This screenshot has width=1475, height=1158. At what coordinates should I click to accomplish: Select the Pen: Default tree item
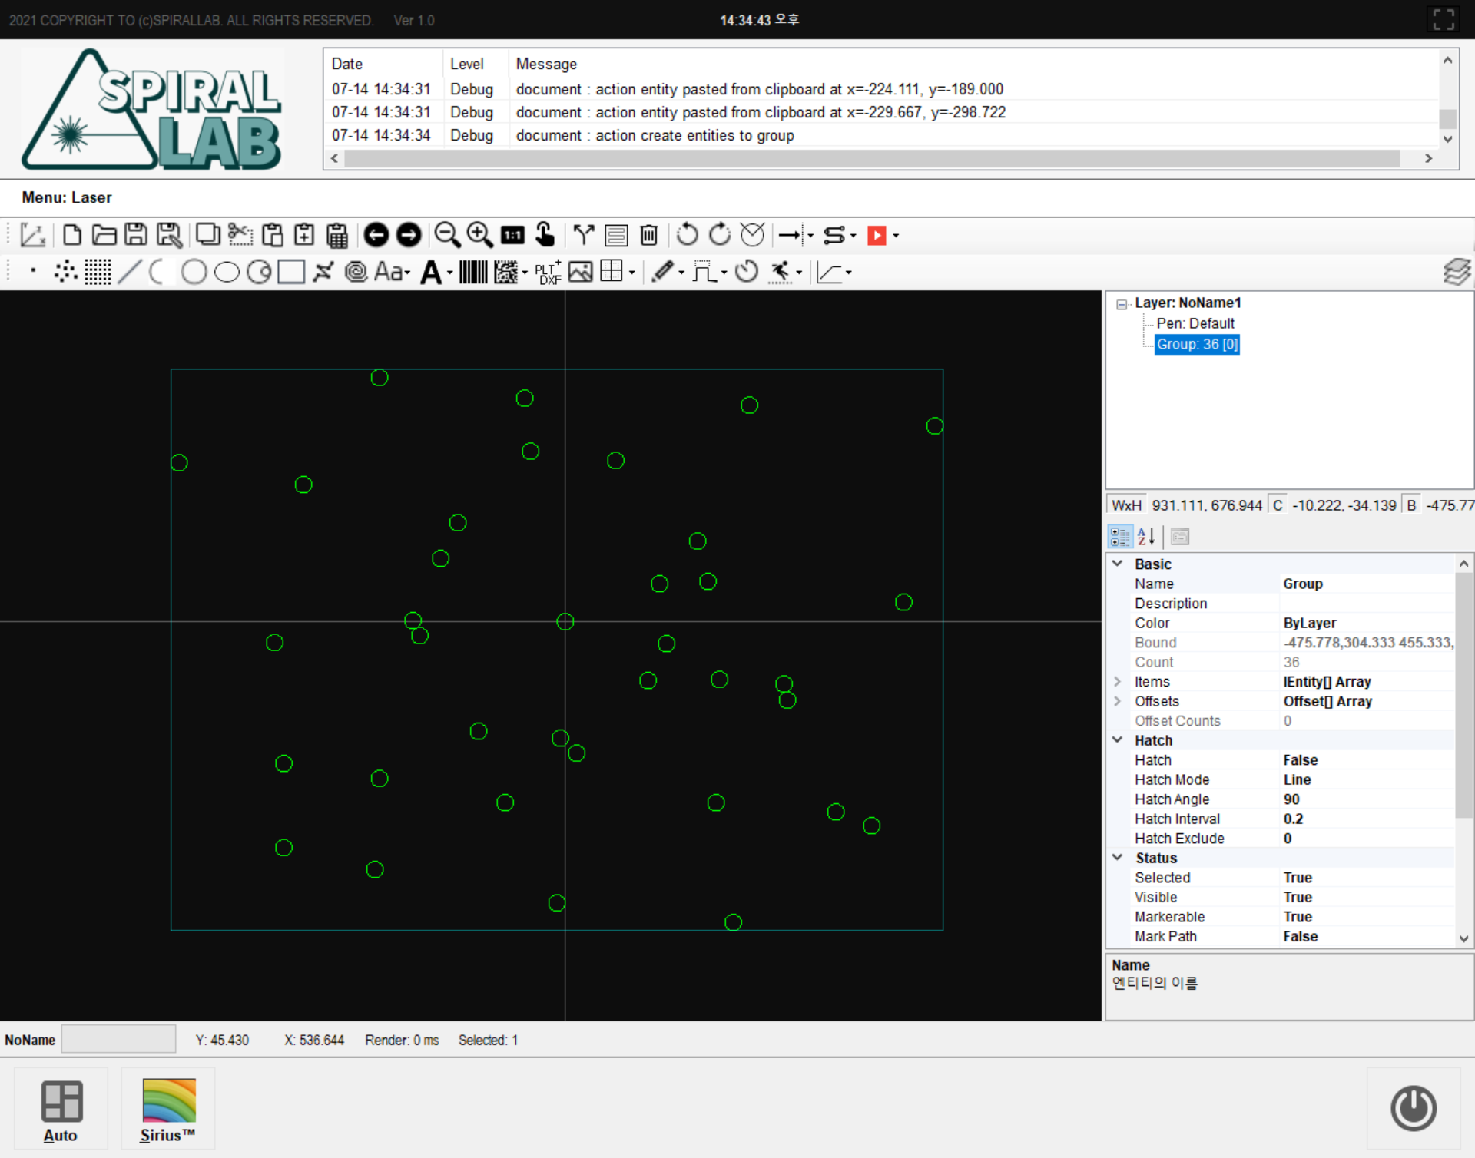pos(1195,324)
